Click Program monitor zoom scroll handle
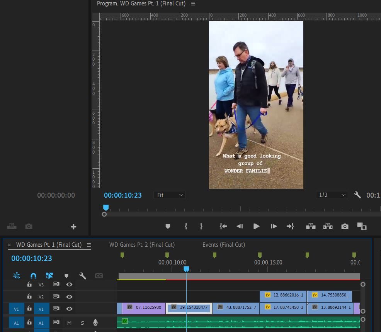The width and height of the screenshot is (381, 332). click(x=104, y=214)
